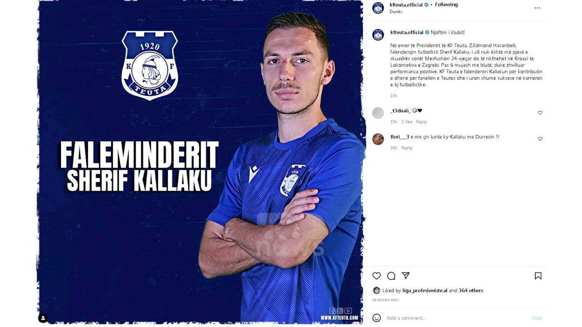Screen dimensions: 582x327
Task: Click Following button in post header
Action: point(446,5)
